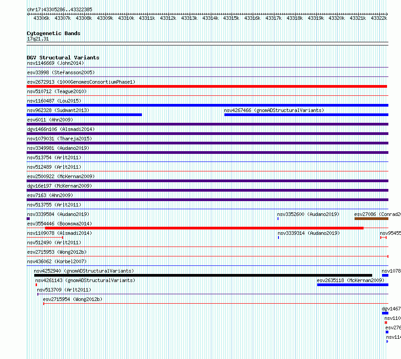This screenshot has width=401, height=359.
Task: Click the 43322k position on the ruler
Action: pos(379,18)
